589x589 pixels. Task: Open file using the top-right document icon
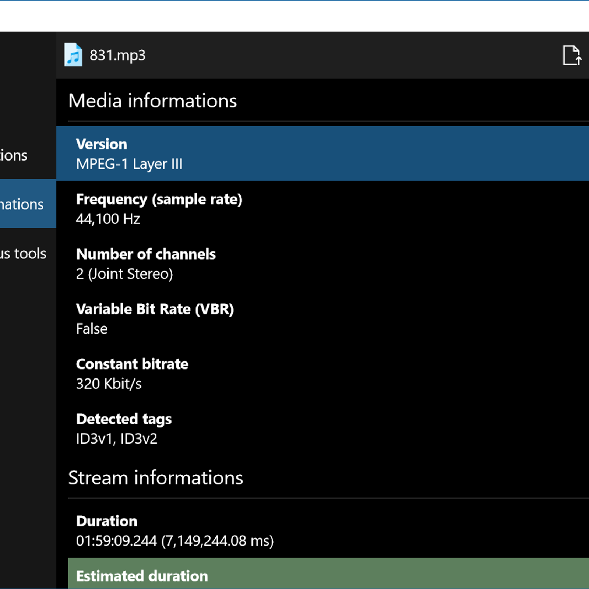(572, 55)
